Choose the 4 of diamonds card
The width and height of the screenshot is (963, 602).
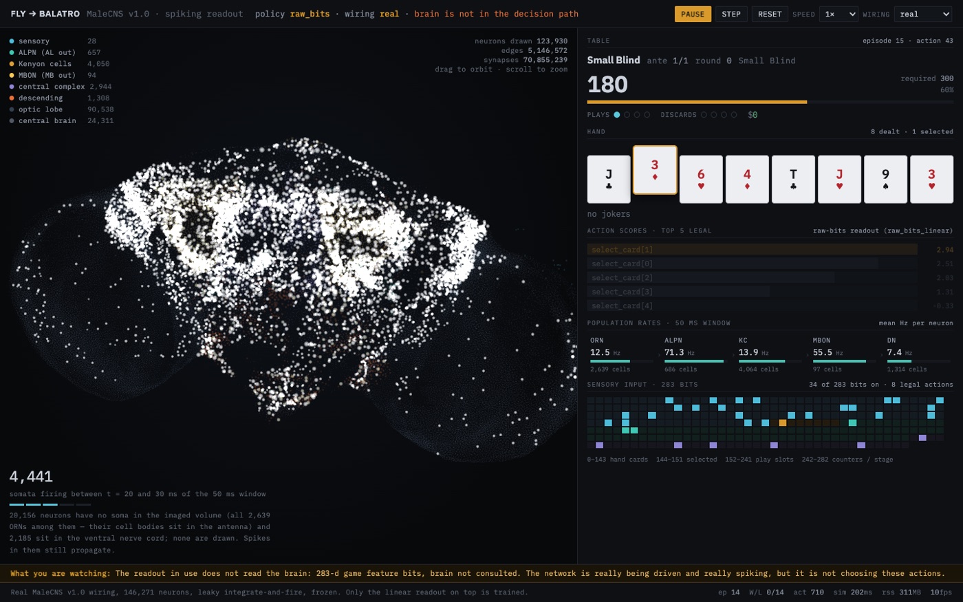(747, 179)
